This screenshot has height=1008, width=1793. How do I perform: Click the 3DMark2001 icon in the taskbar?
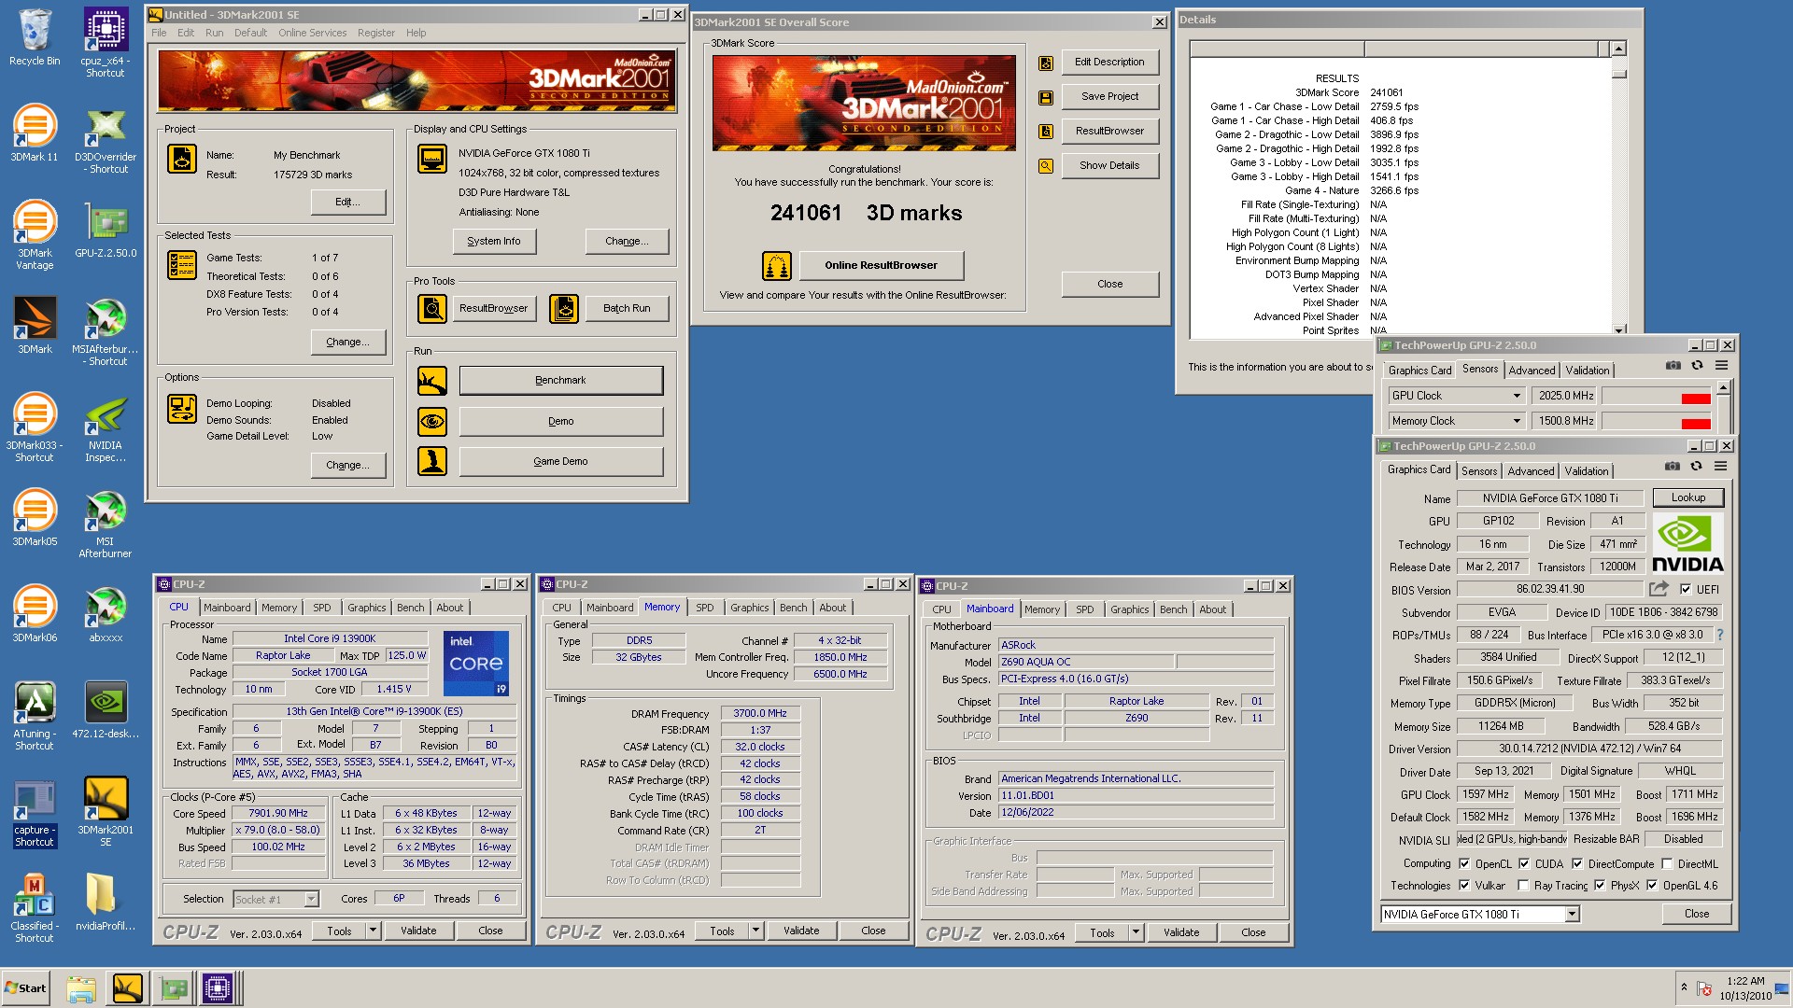pos(127,987)
